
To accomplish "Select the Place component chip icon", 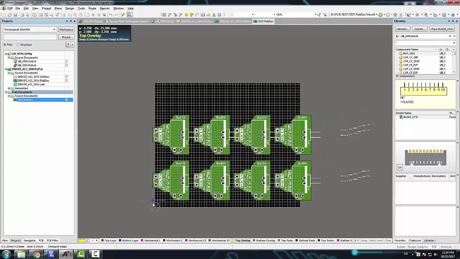I will pos(219,15).
